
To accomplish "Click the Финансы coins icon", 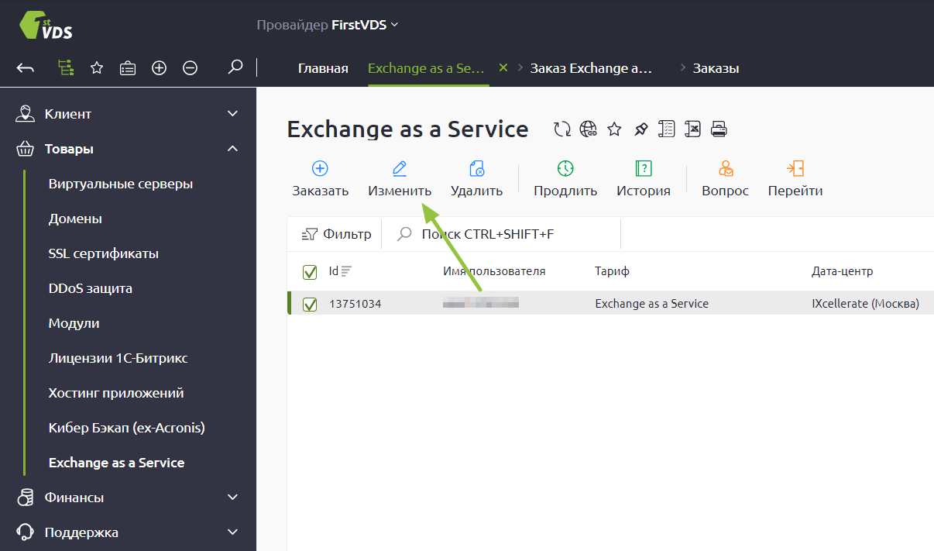I will pos(26,498).
